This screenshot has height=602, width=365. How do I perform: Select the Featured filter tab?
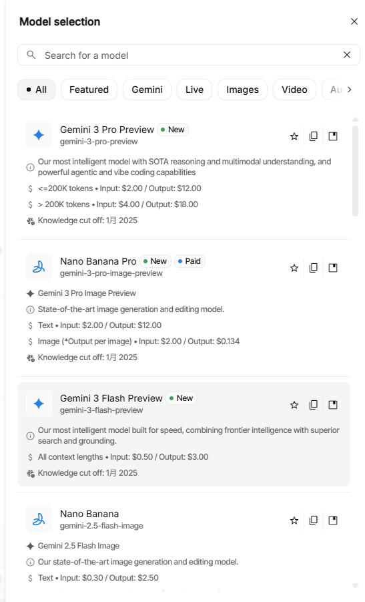coord(89,90)
